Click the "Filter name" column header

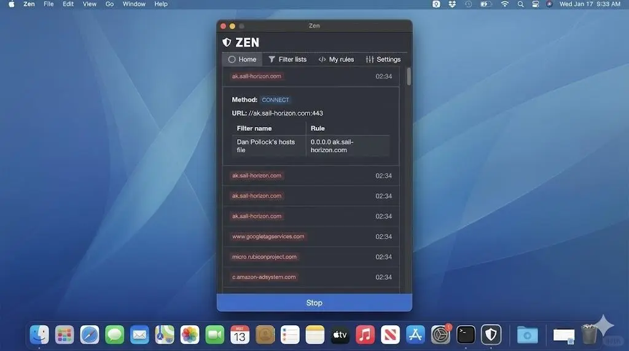pos(269,128)
